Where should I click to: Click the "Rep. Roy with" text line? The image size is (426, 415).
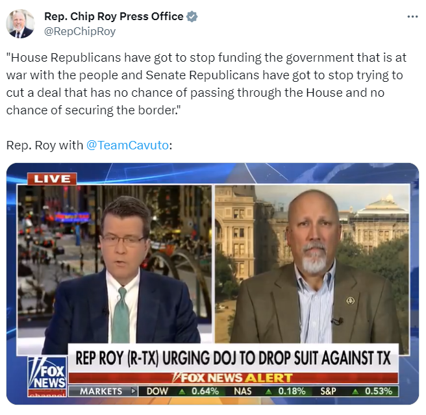click(x=45, y=145)
